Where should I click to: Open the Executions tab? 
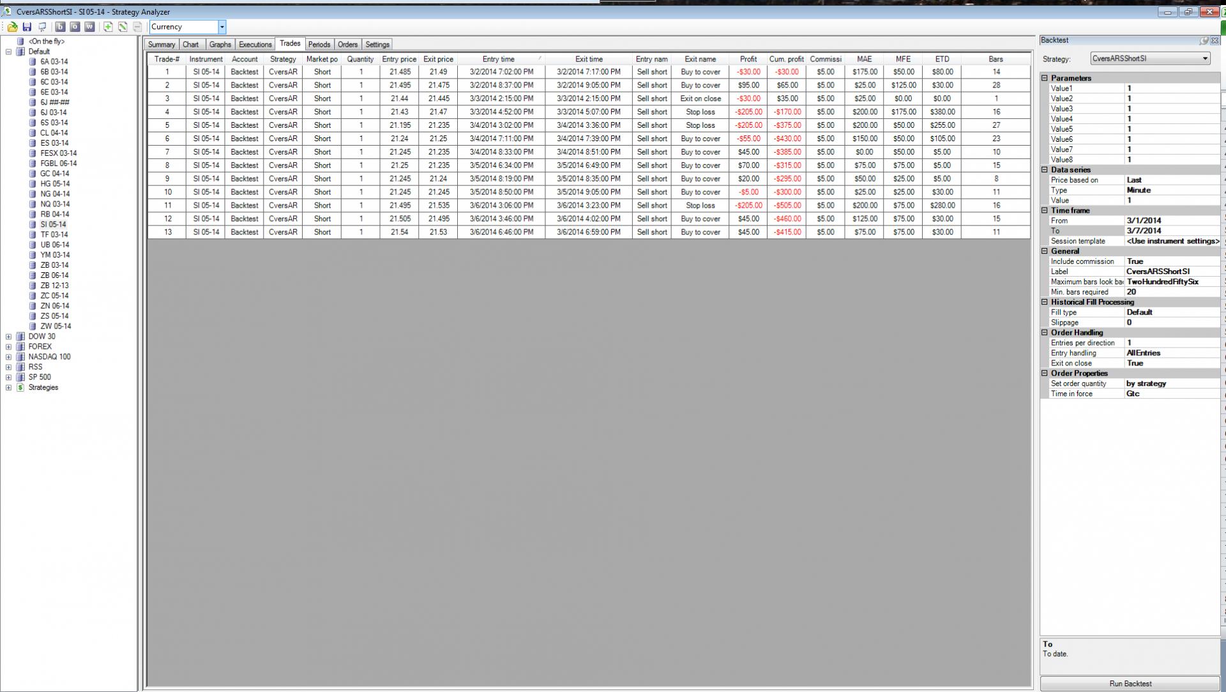click(x=255, y=45)
